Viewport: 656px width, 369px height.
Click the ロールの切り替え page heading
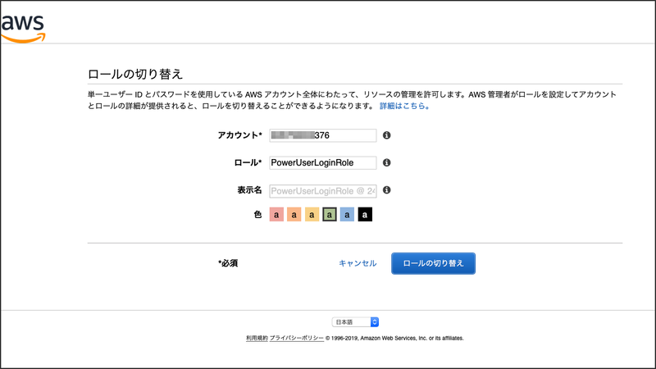(x=135, y=74)
